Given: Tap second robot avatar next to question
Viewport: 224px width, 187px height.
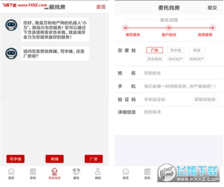Looking at the screenshot, I should (11, 53).
